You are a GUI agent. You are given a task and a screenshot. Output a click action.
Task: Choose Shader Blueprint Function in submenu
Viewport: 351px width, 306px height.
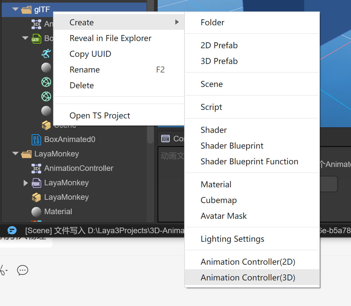pyautogui.click(x=249, y=161)
